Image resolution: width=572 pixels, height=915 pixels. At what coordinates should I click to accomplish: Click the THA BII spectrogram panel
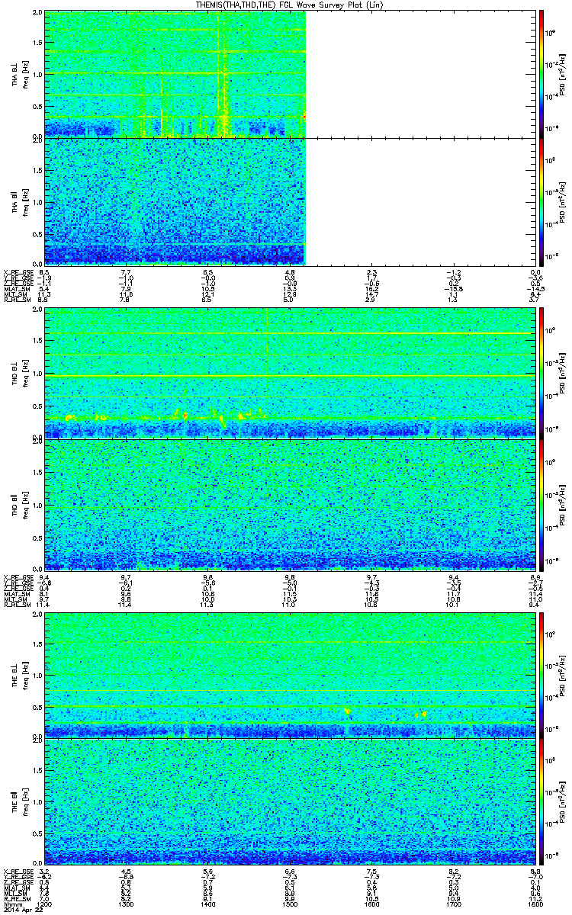290,201
